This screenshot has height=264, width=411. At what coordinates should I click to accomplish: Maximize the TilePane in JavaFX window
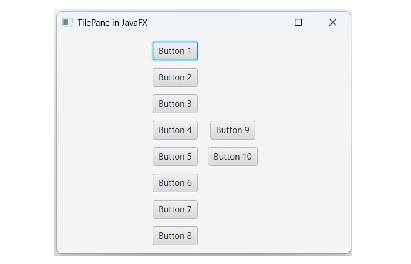tap(298, 22)
